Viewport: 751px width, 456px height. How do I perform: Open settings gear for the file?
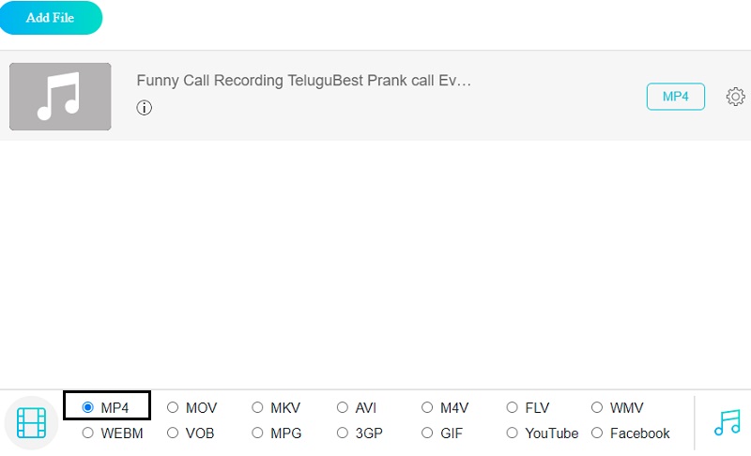[736, 97]
